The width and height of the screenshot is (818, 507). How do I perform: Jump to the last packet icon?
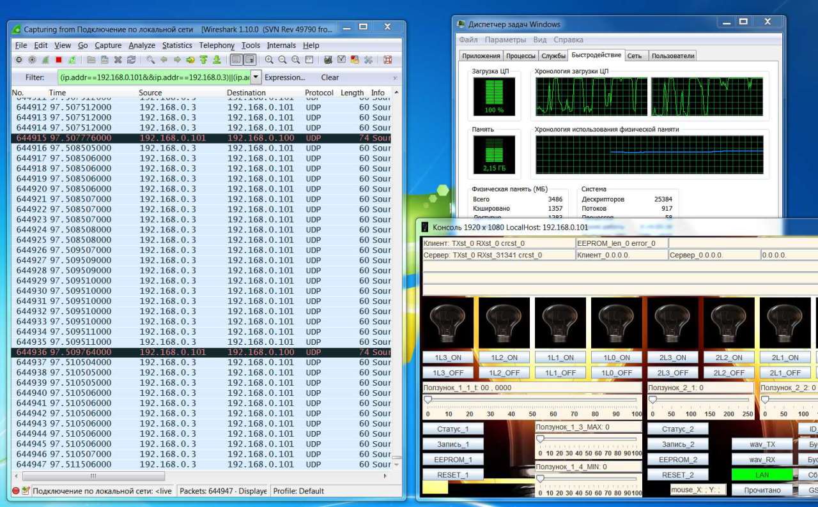(x=217, y=60)
